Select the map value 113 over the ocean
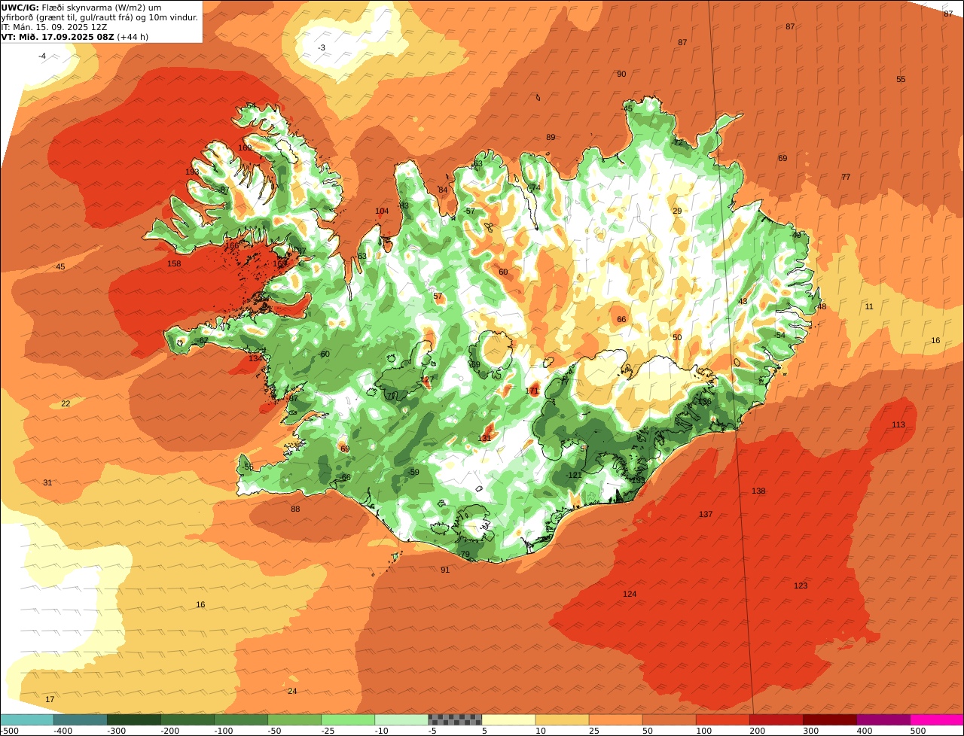This screenshot has height=736, width=964. point(898,424)
